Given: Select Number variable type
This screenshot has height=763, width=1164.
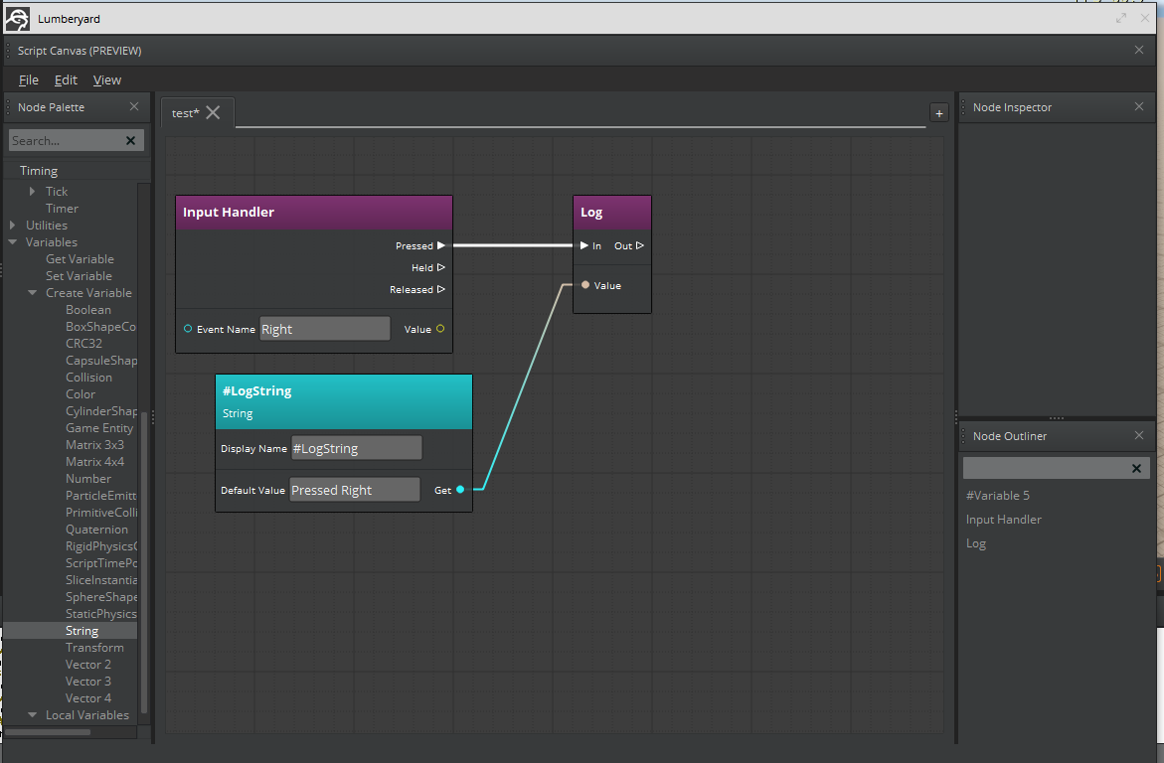Looking at the screenshot, I should pos(88,479).
